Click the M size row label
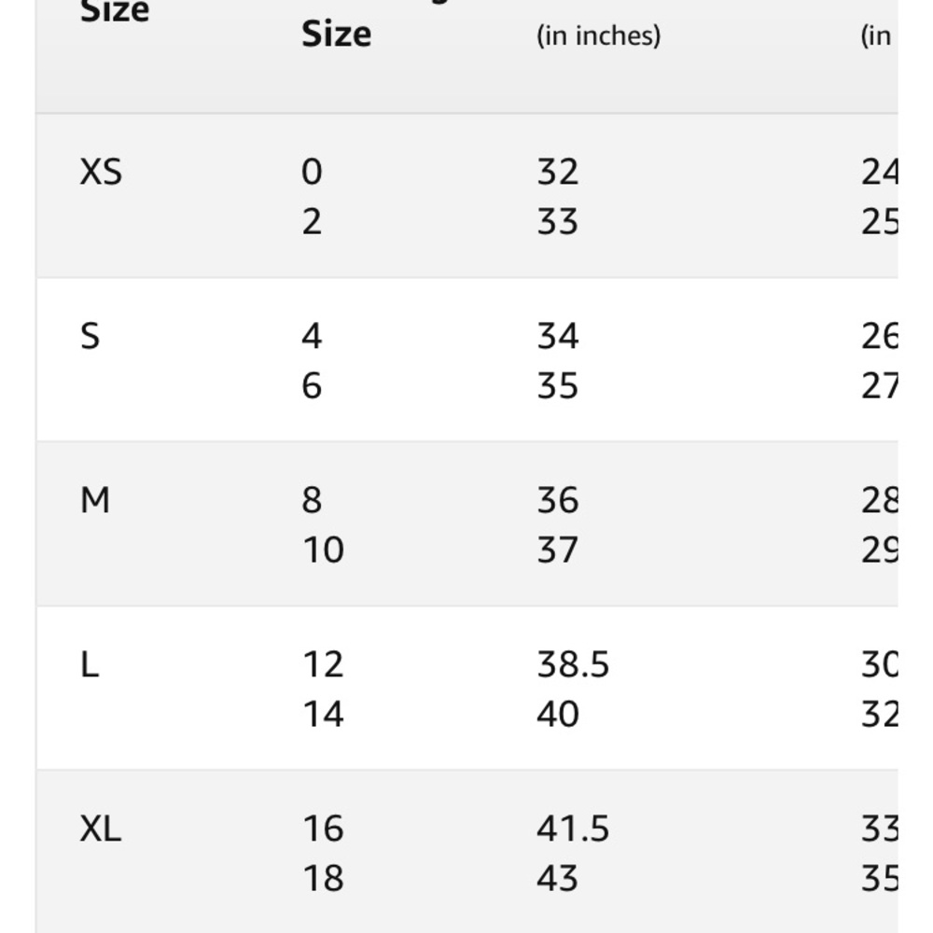 click(x=95, y=501)
